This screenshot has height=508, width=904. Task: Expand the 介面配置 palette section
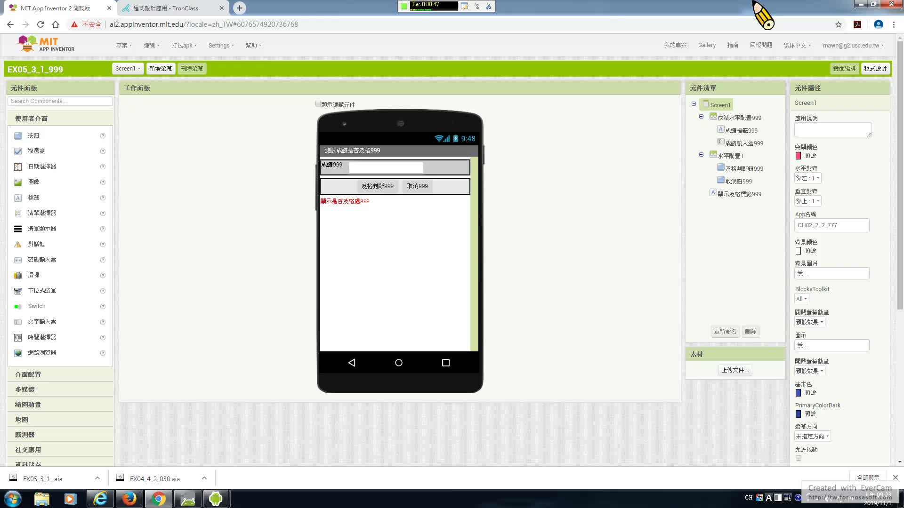[60, 375]
